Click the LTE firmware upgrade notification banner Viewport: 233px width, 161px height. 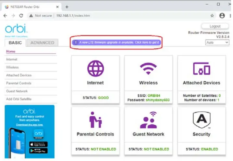116,42
